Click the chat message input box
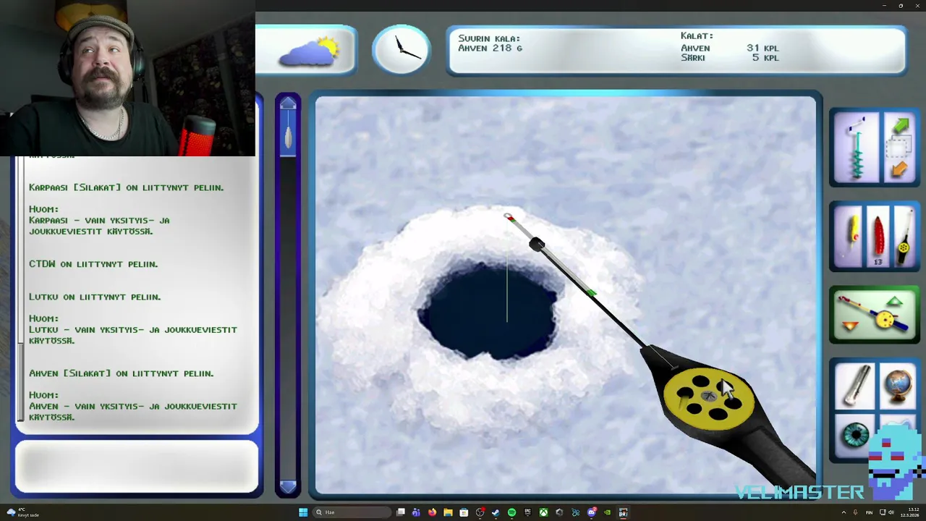The image size is (926, 521). click(136, 466)
